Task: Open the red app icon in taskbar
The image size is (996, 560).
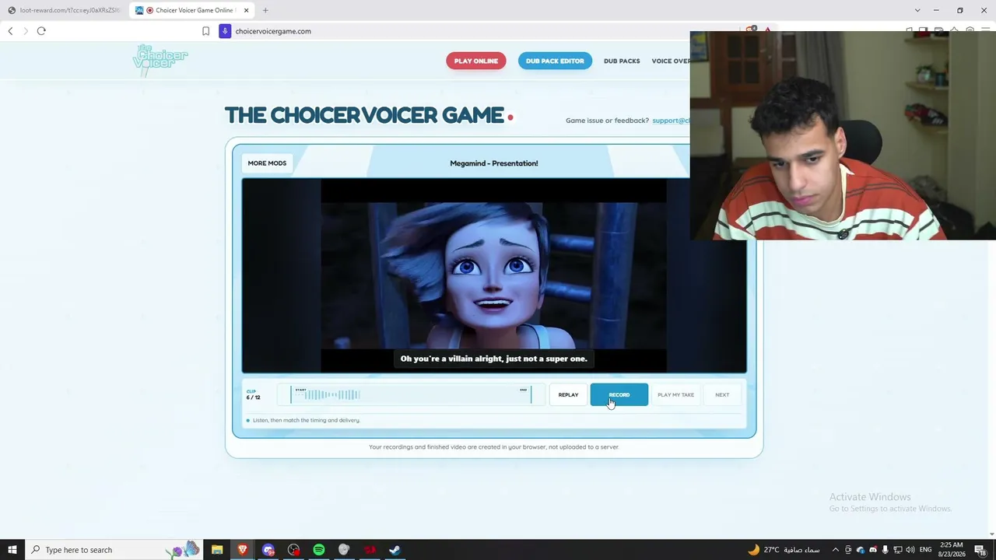Action: 370,550
